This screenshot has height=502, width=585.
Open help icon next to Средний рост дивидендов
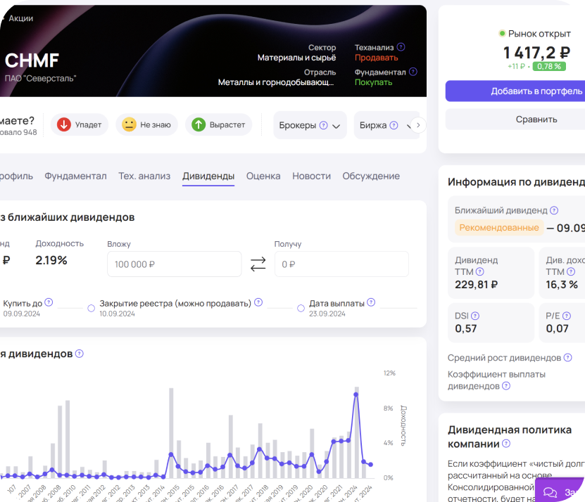(567, 358)
